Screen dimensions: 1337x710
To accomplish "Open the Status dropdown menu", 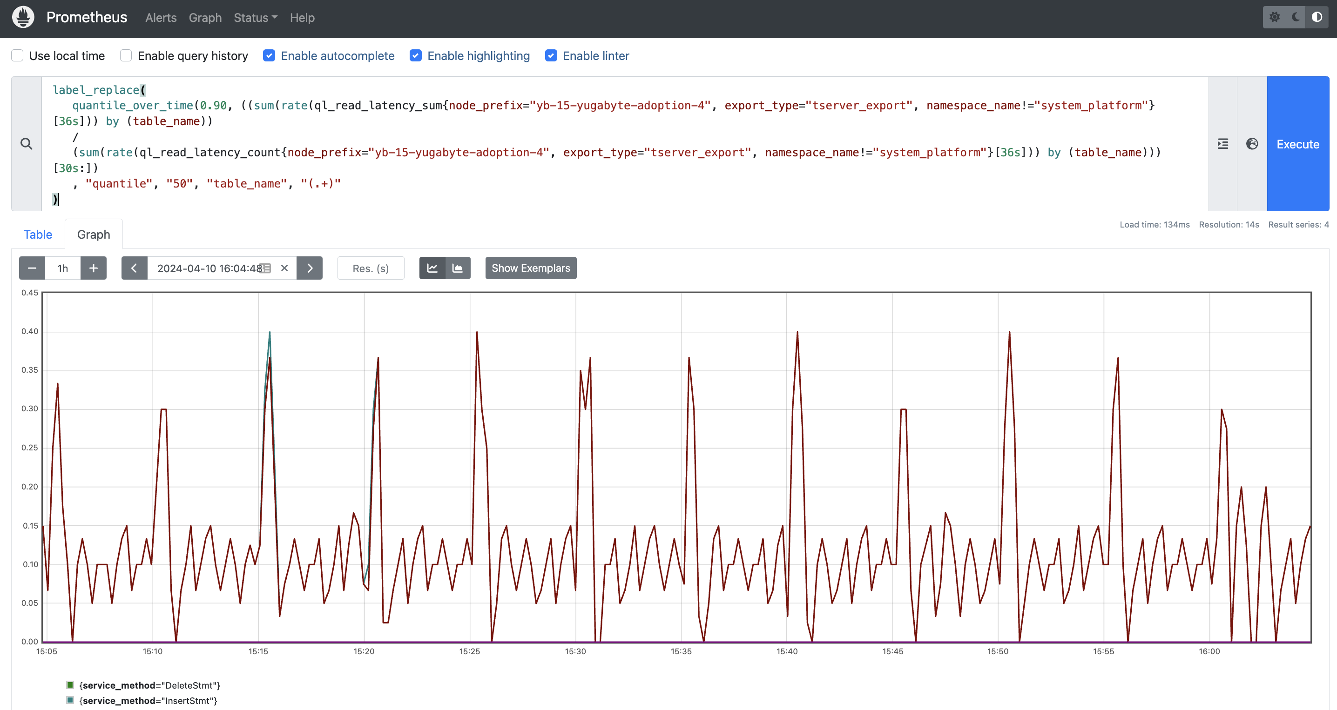I will click(x=255, y=18).
